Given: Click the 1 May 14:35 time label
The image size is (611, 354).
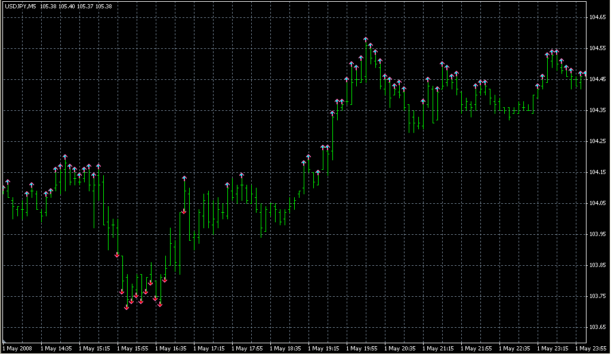Looking at the screenshot, I should coord(56,349).
